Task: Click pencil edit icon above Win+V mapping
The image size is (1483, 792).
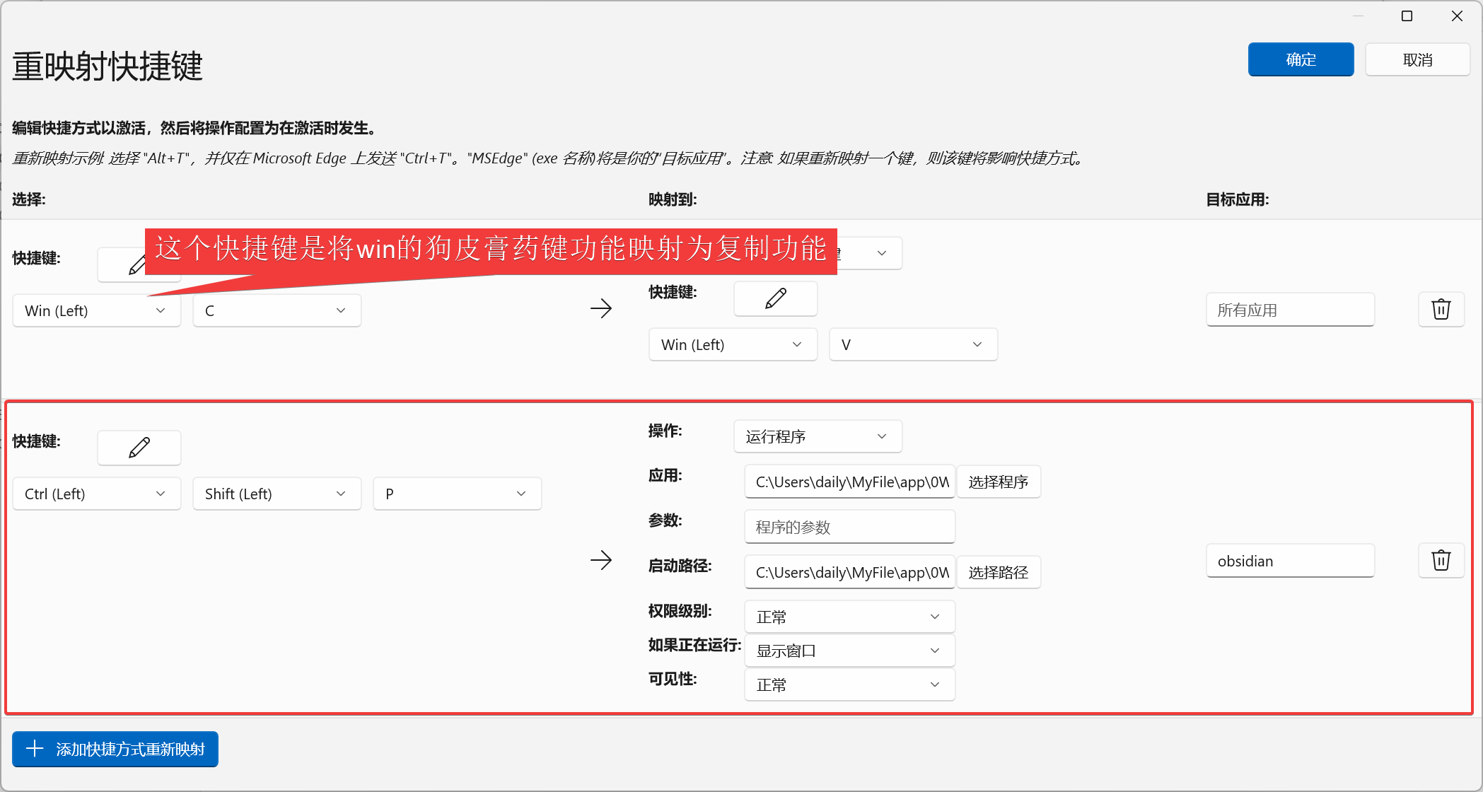Action: [x=775, y=298]
